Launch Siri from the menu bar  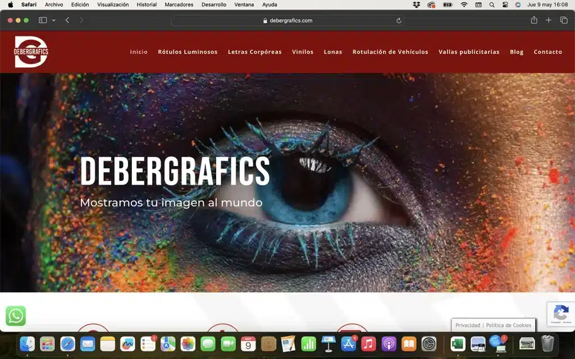[x=518, y=4]
